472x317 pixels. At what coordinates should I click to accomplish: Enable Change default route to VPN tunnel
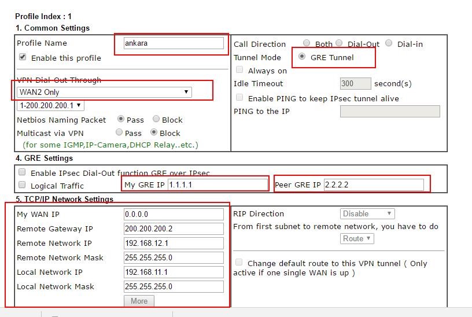click(x=239, y=263)
